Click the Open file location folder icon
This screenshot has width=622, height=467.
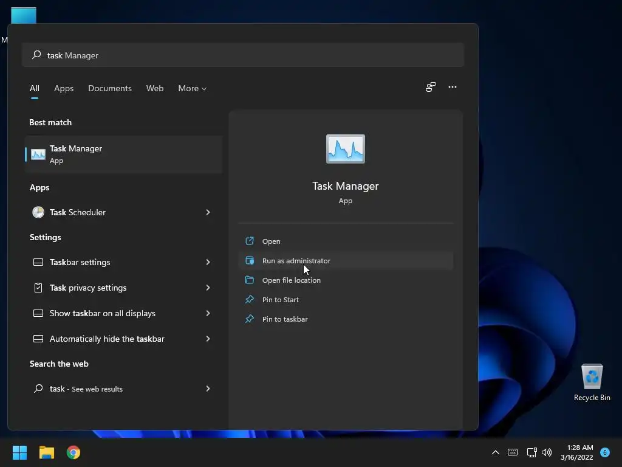[x=250, y=280]
